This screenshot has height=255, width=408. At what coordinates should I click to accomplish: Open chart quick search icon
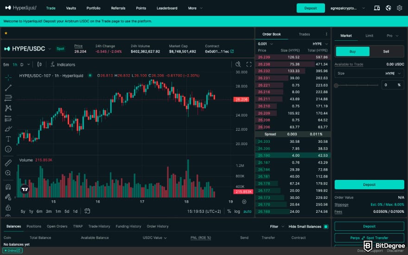click(238, 64)
